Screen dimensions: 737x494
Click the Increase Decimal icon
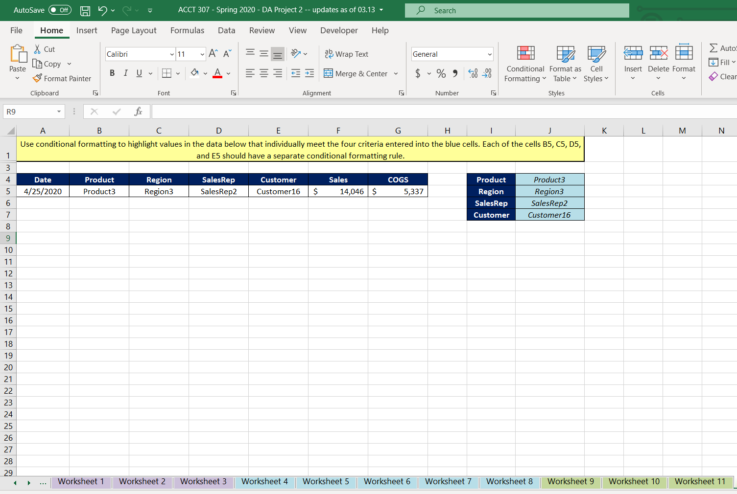point(473,73)
